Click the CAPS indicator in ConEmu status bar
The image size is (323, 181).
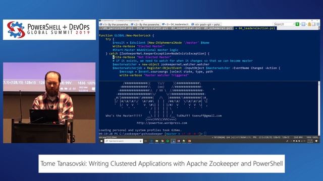(238, 137)
